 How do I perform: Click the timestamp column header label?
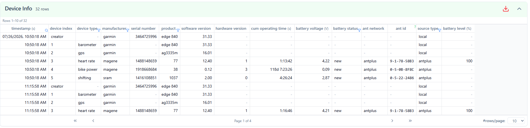pyautogui.click(x=23, y=28)
